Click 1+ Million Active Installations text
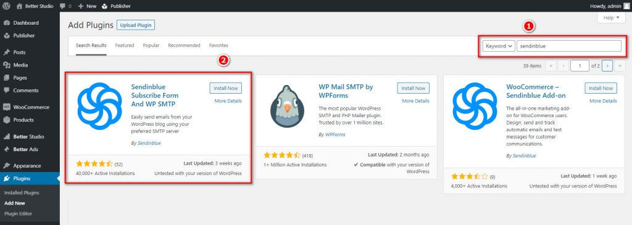Screen dimensions: 632x225 click(x=295, y=165)
